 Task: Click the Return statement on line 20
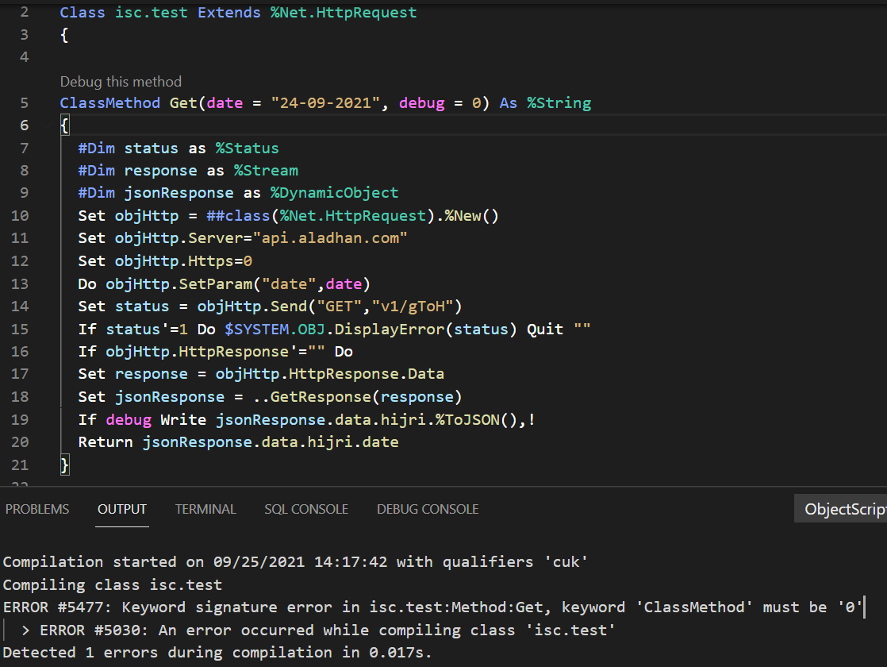tap(106, 442)
